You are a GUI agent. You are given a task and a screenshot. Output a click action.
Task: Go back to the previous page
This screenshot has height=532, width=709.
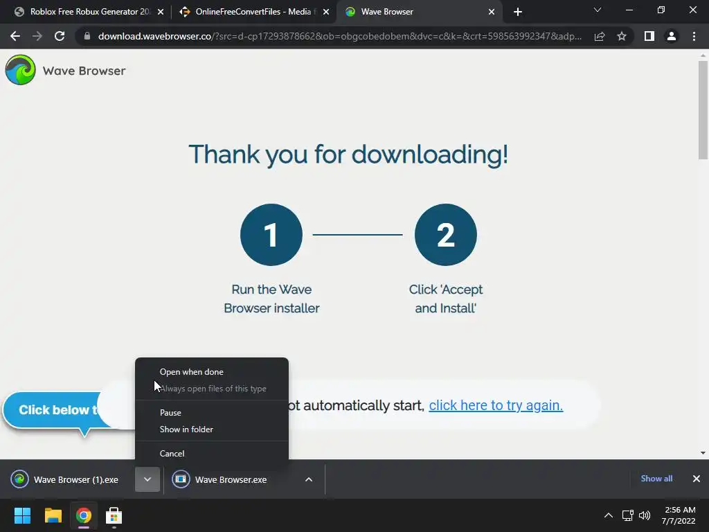15,36
